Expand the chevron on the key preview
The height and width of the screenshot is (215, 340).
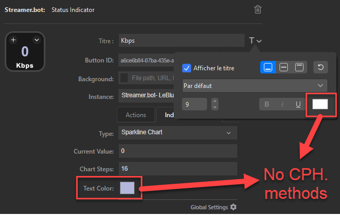pyautogui.click(x=37, y=40)
